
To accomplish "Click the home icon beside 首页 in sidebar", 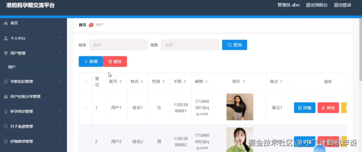I will point(6,23).
